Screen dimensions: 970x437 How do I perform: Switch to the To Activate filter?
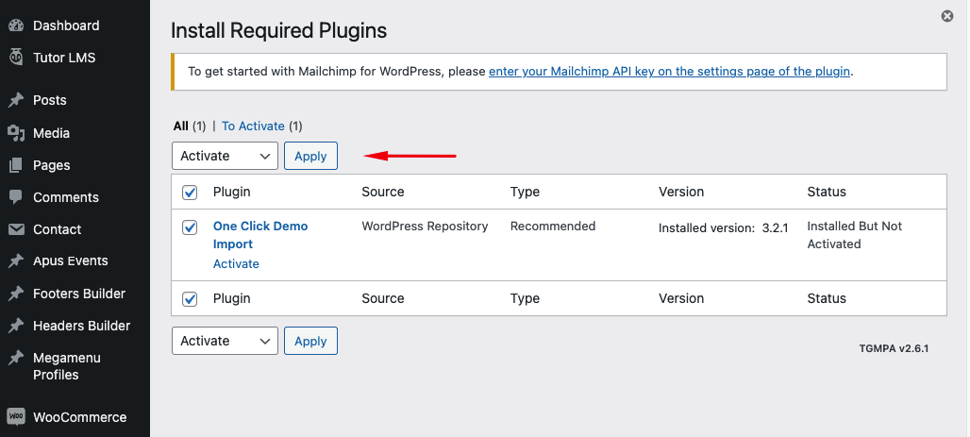coord(253,126)
